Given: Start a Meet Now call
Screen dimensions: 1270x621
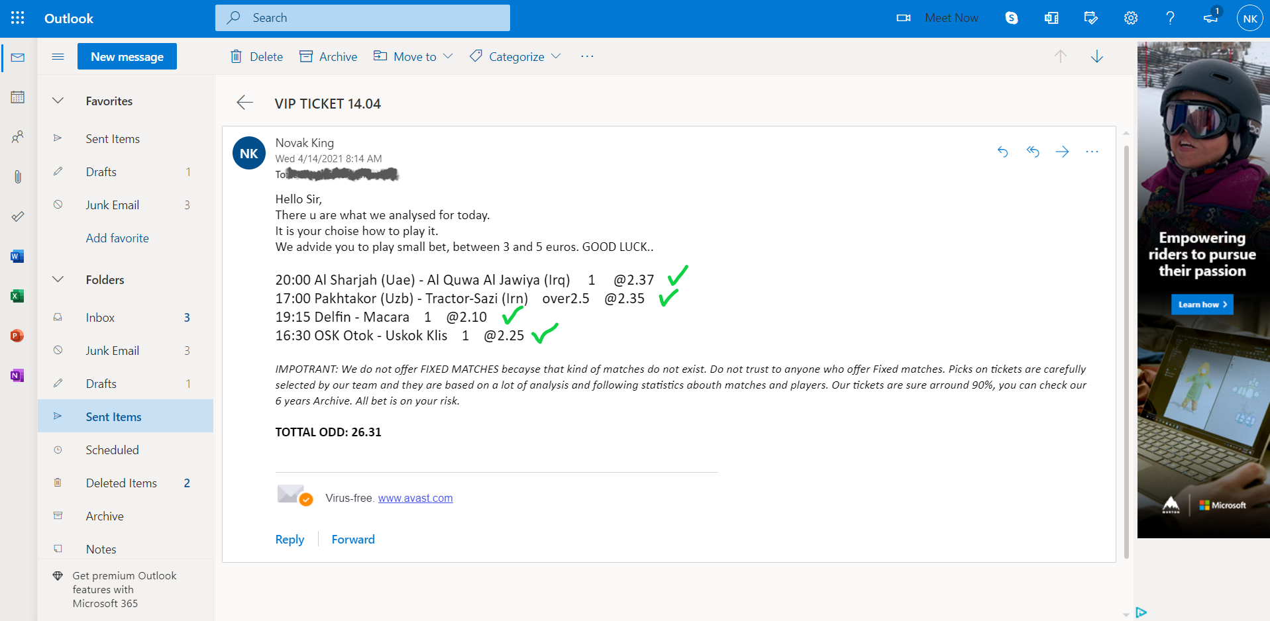Looking at the screenshot, I should pyautogui.click(x=937, y=18).
